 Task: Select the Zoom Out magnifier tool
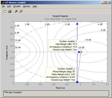click(21, 11)
